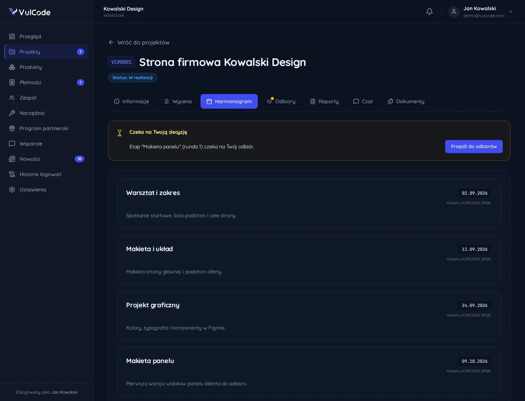
Task: Open the Raporty tab
Action: (324, 101)
